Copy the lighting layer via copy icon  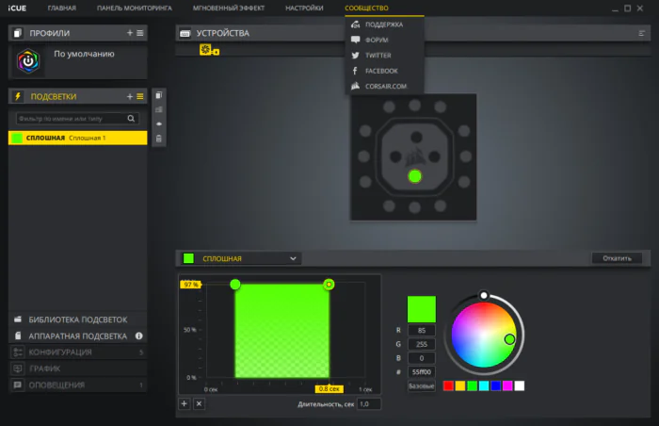pyautogui.click(x=159, y=95)
